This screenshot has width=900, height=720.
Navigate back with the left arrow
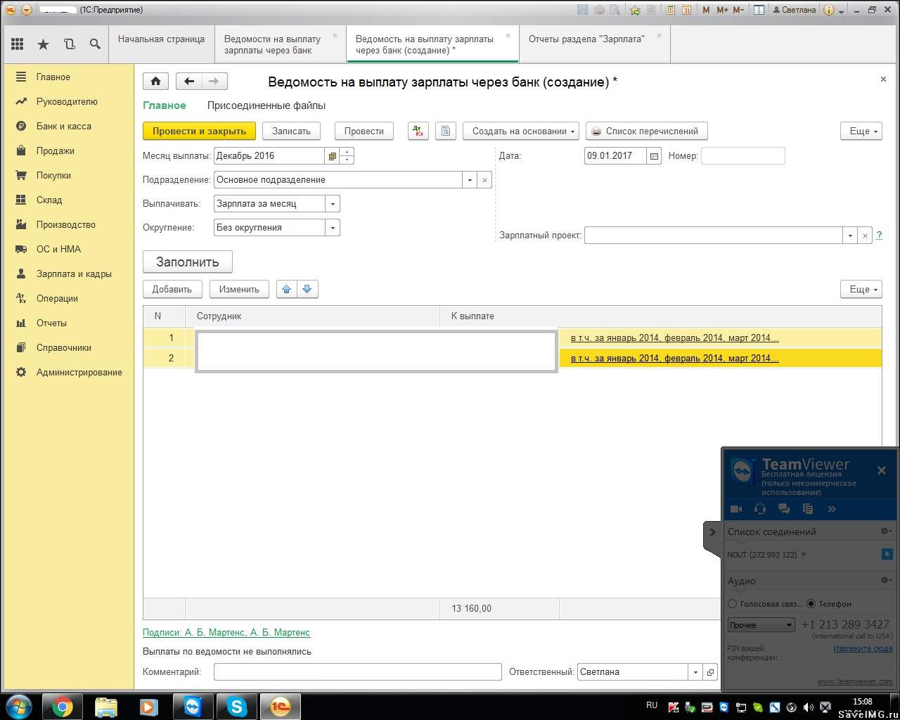click(x=188, y=82)
